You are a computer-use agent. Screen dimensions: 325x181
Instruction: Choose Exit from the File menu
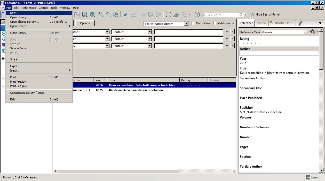pos(39,99)
